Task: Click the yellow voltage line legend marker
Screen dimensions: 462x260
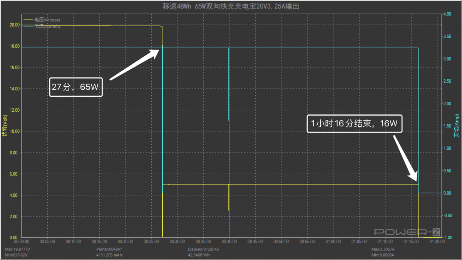Action: [x=28, y=20]
